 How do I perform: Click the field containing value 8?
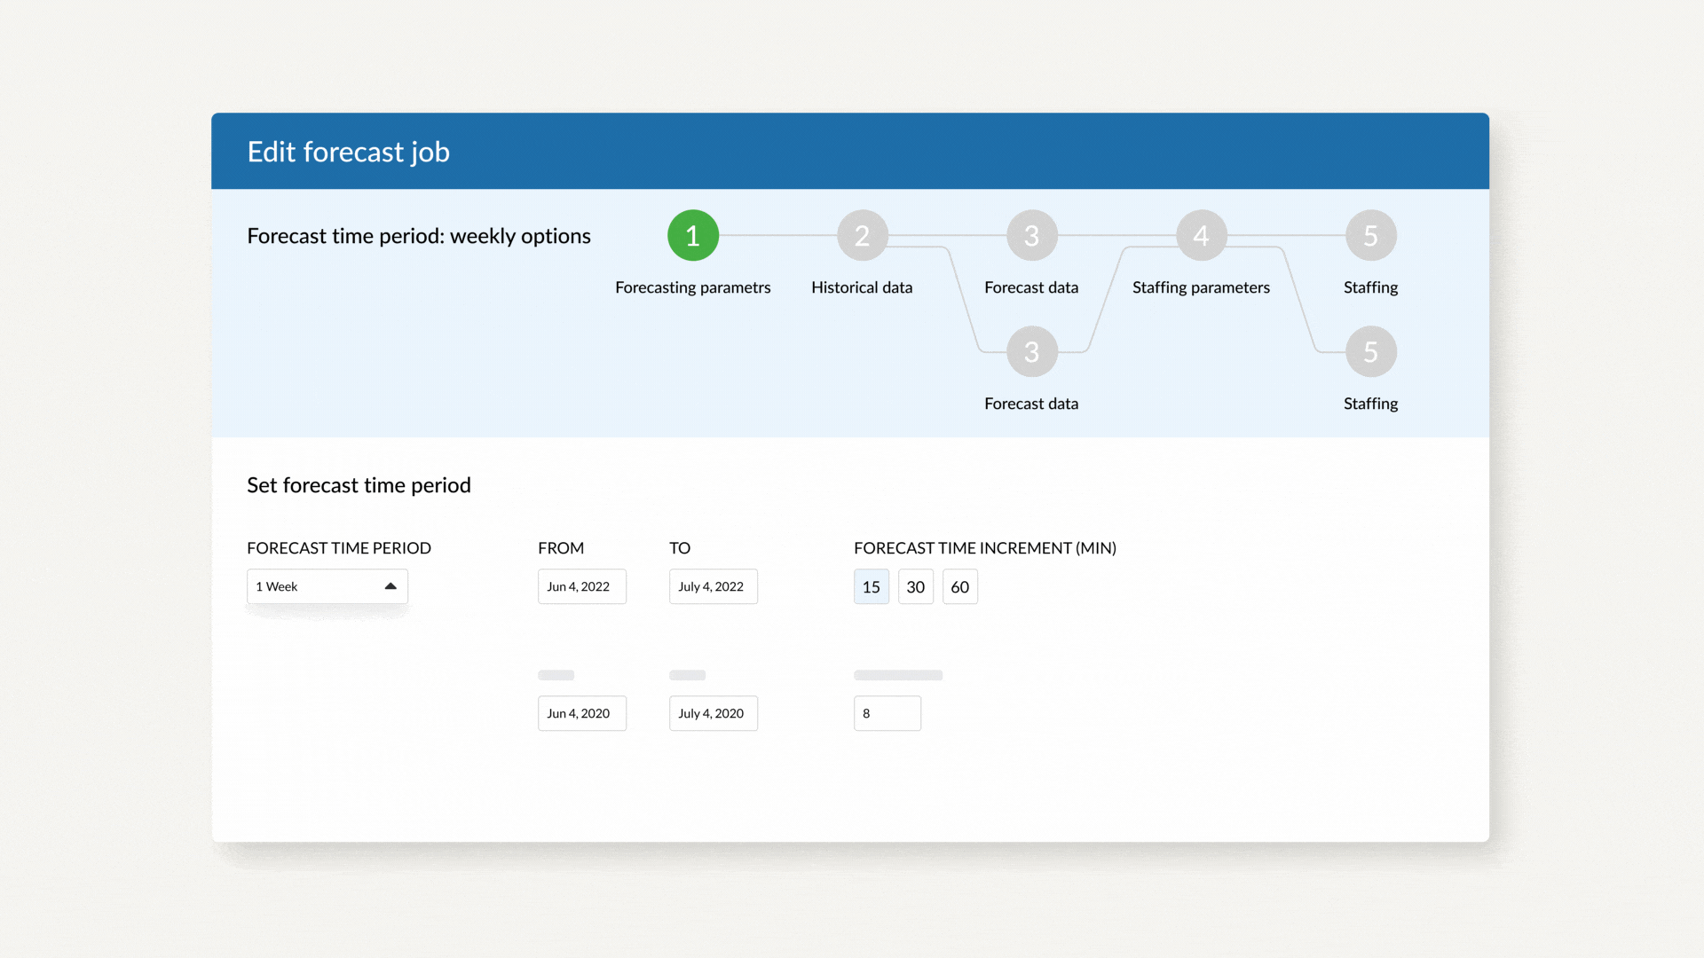click(x=887, y=714)
